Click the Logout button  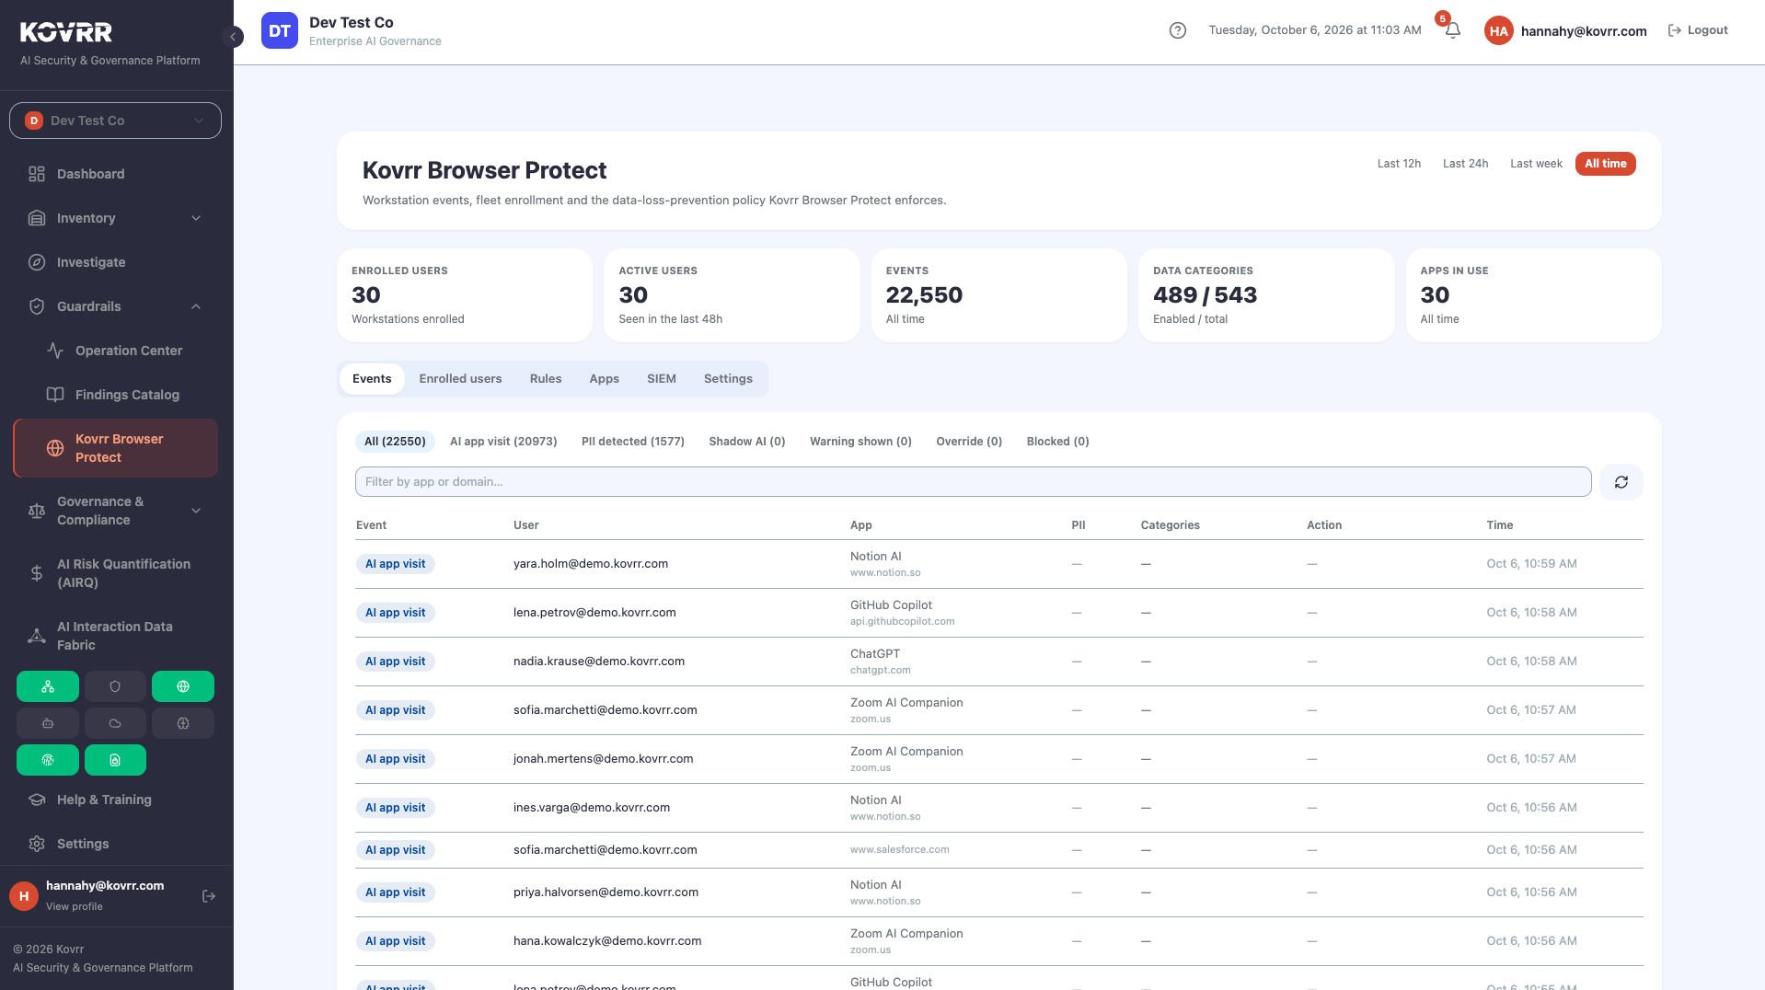click(x=1698, y=30)
